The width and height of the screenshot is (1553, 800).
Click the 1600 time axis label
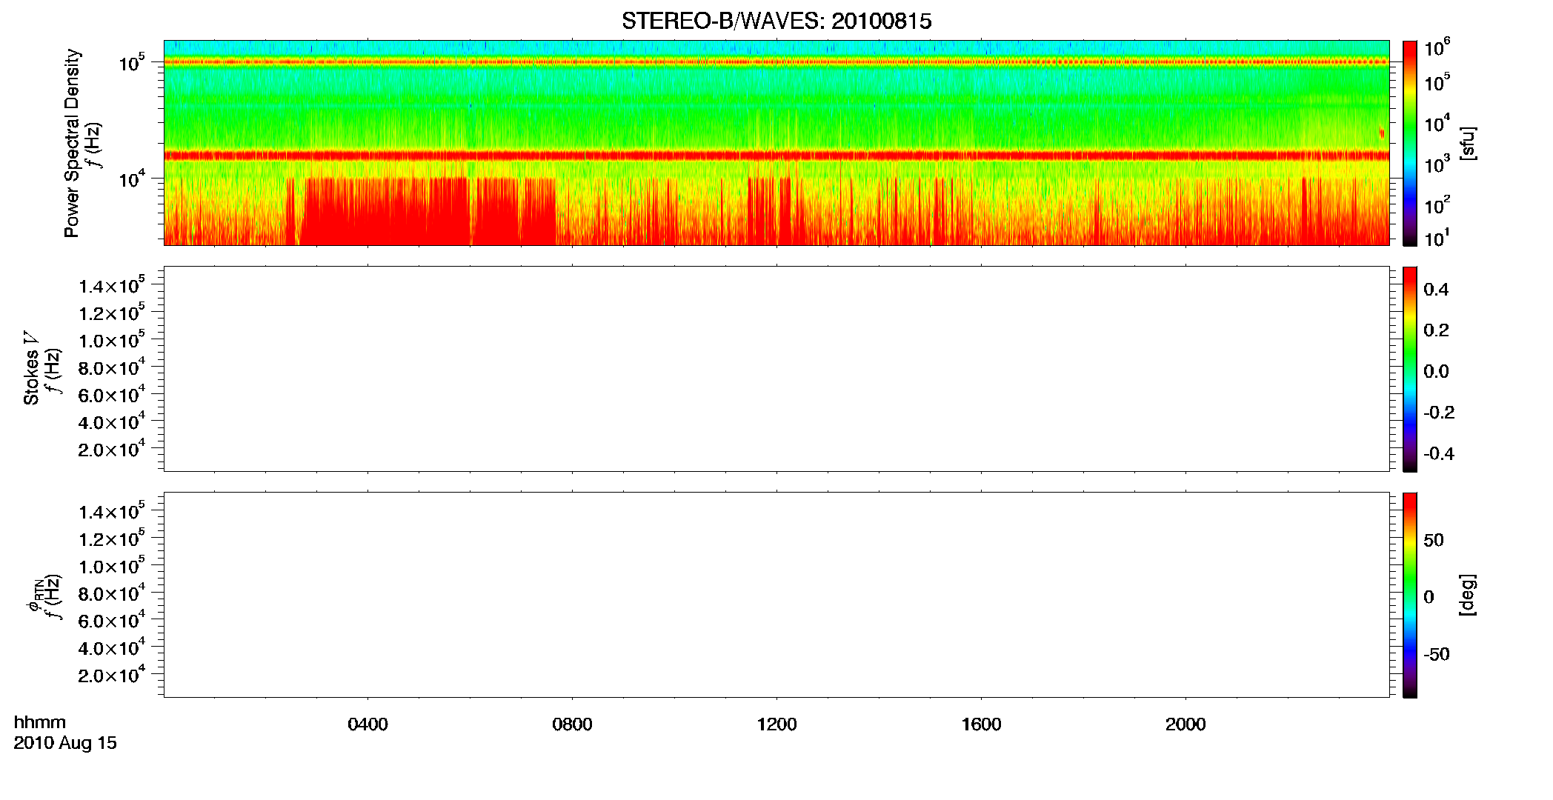pos(981,724)
